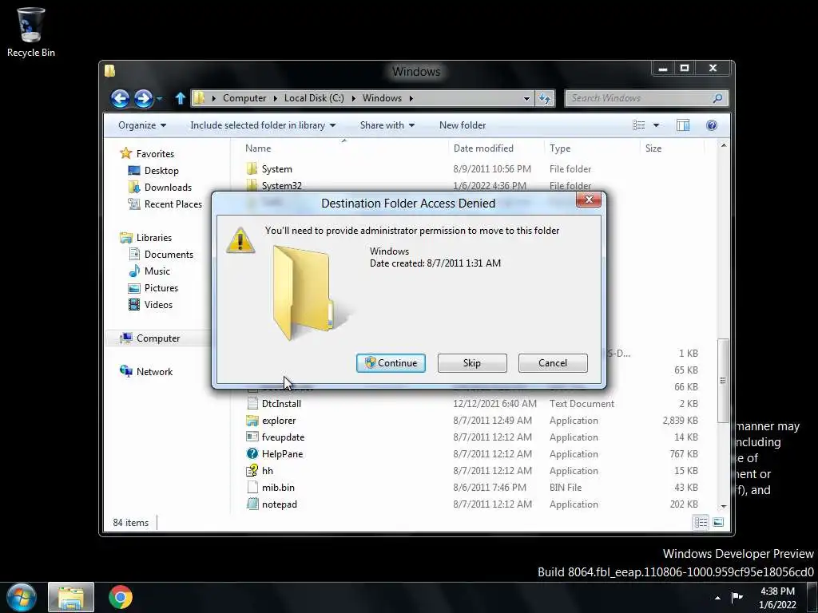Click Local Disk (C:) in the address bar
818x613 pixels.
[x=313, y=98]
